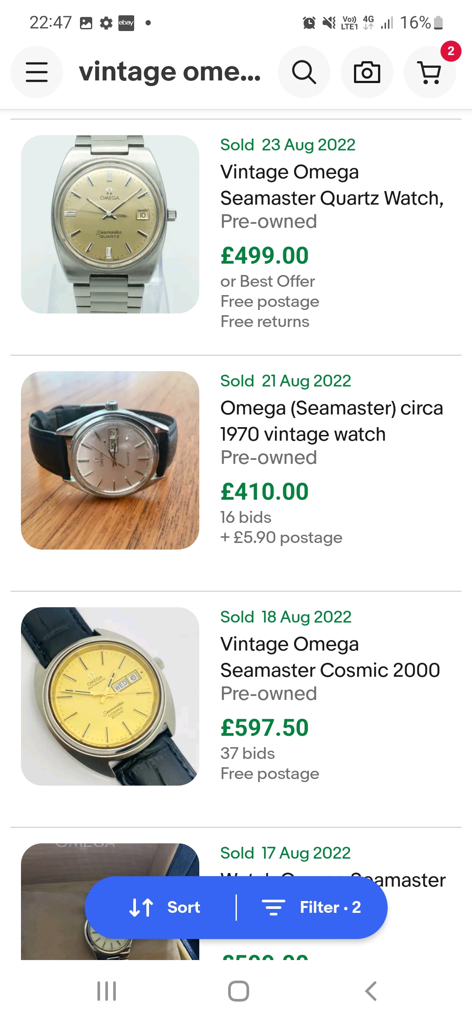The image size is (472, 1023).
Task: View yellow-dial Cosmic 2000 watch thumbnail
Action: point(110,696)
